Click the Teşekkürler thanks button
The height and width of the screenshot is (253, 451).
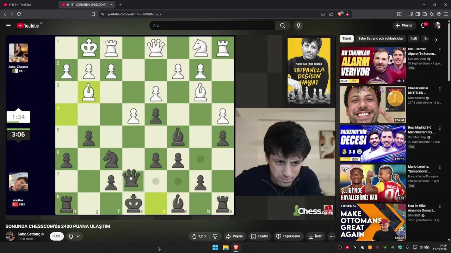[x=288, y=236]
